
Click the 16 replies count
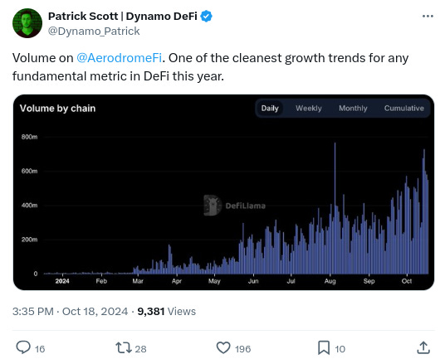tap(40, 349)
